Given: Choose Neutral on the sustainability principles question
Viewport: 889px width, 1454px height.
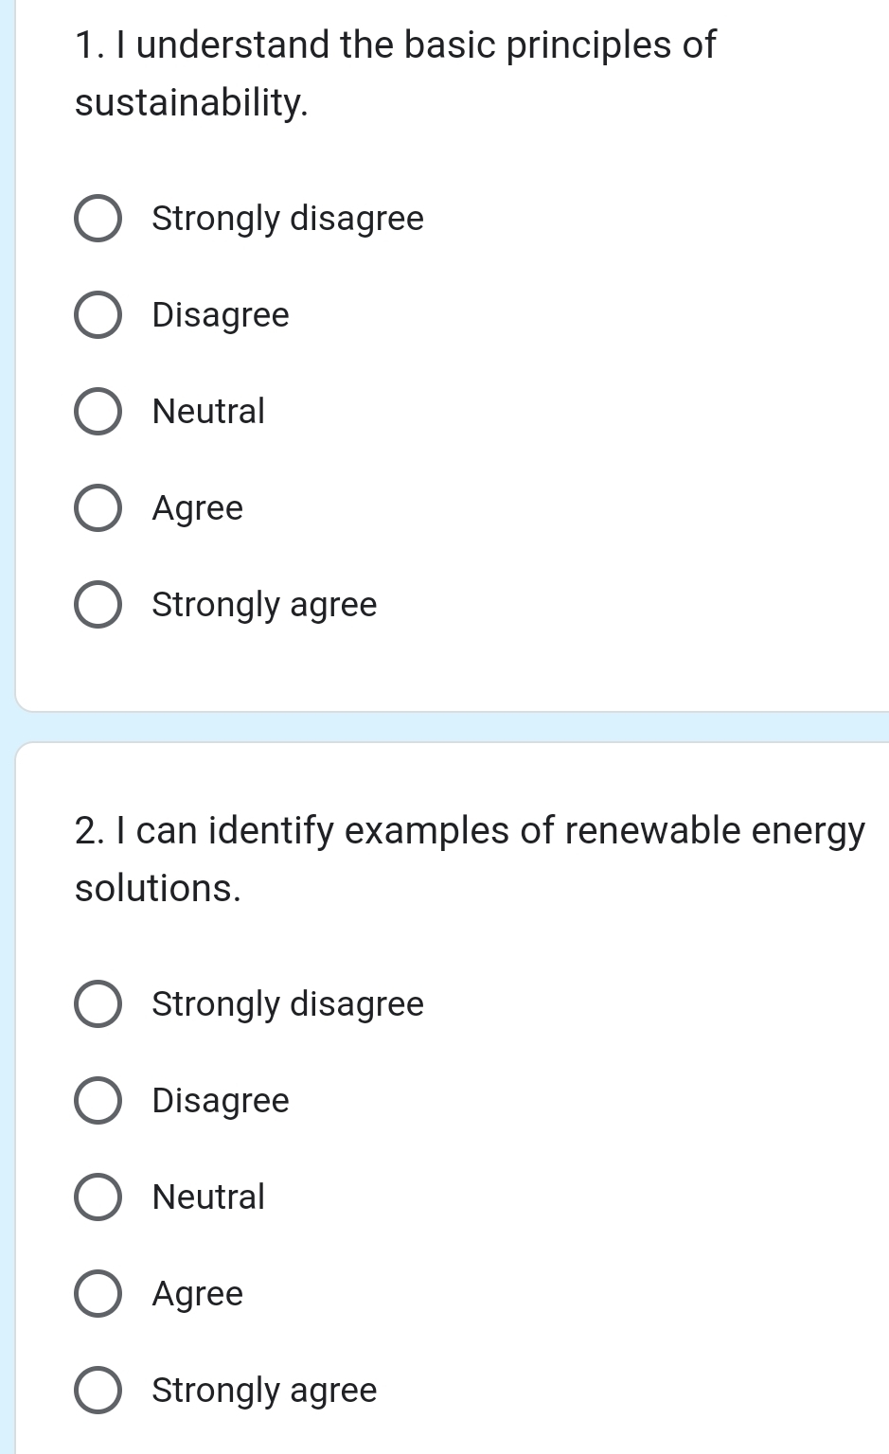Looking at the screenshot, I should (98, 412).
